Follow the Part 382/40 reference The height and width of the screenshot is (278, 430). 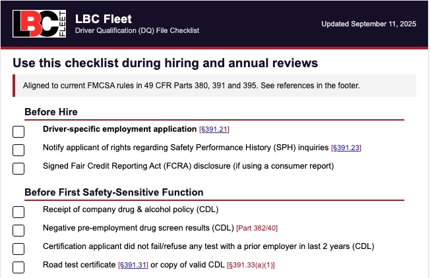pos(257,229)
